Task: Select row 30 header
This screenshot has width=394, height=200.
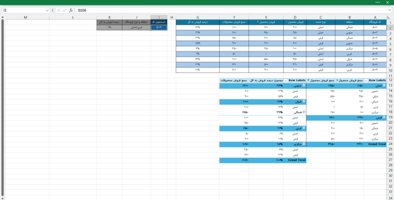Action: coord(390,176)
